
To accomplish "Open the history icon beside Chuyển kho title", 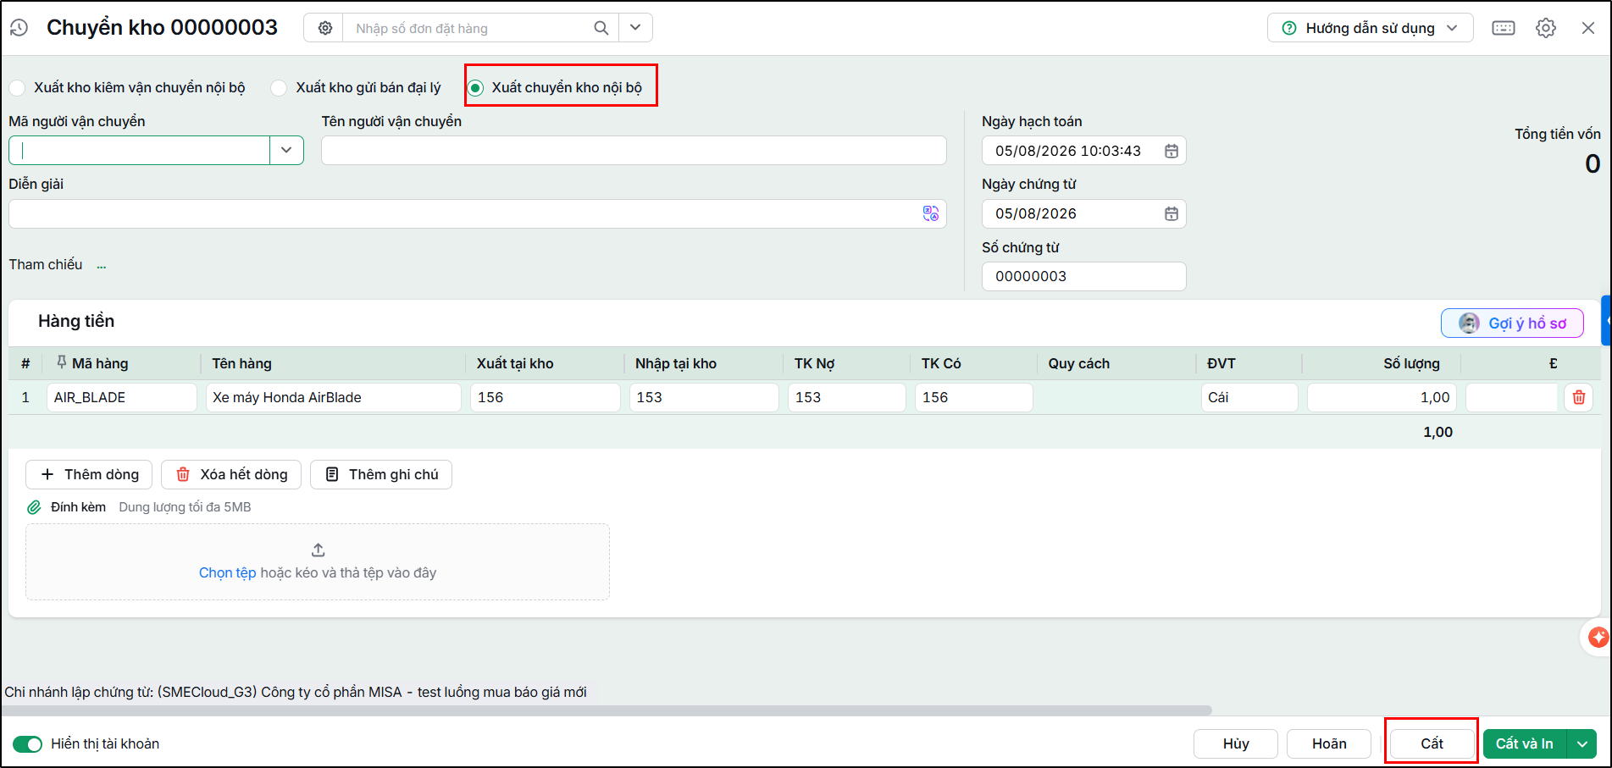I will pos(19,28).
